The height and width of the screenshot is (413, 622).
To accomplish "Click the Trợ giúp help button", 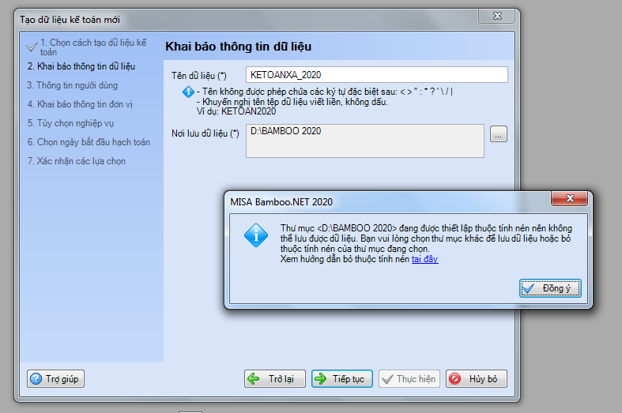I will (55, 378).
